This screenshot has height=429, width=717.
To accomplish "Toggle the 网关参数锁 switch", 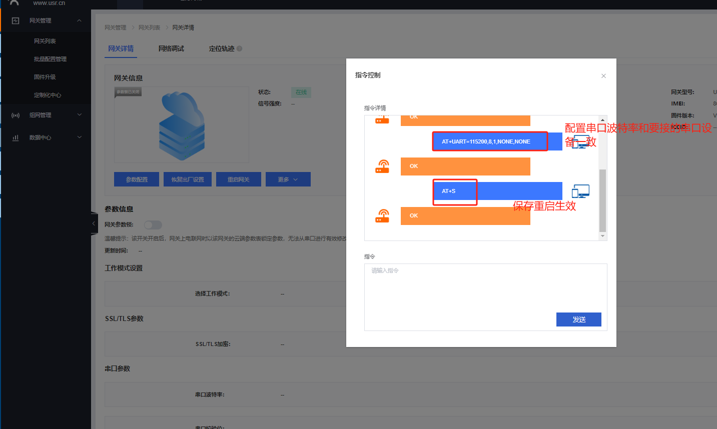I will [153, 225].
